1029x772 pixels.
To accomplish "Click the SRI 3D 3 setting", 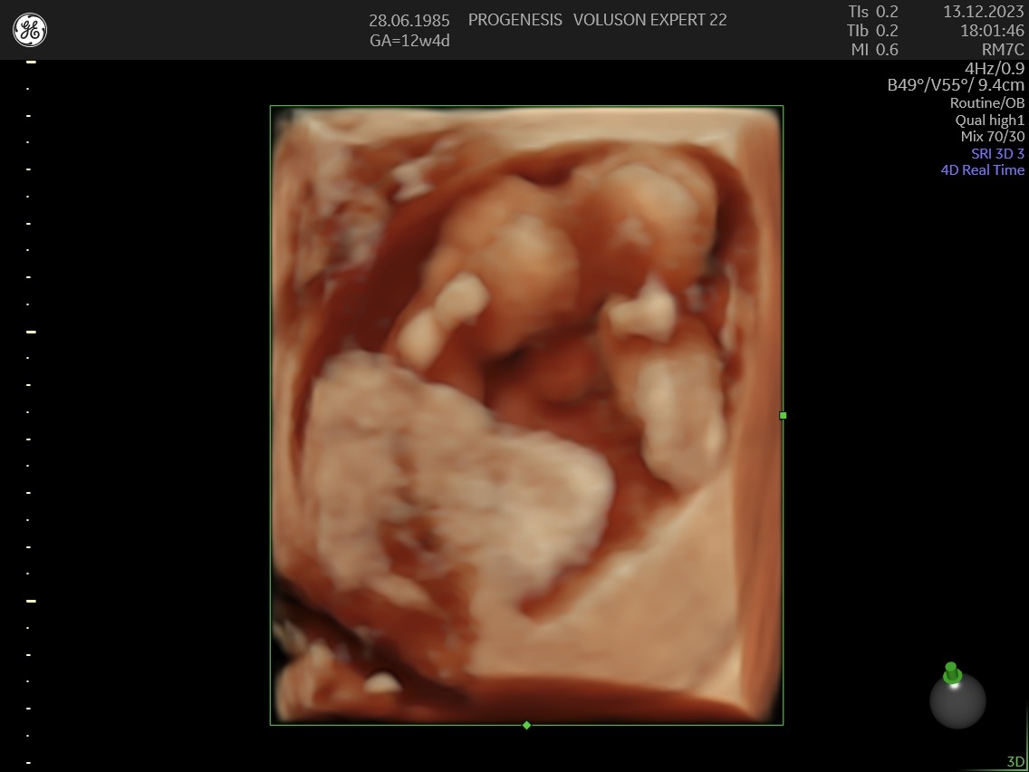I will pos(997,153).
